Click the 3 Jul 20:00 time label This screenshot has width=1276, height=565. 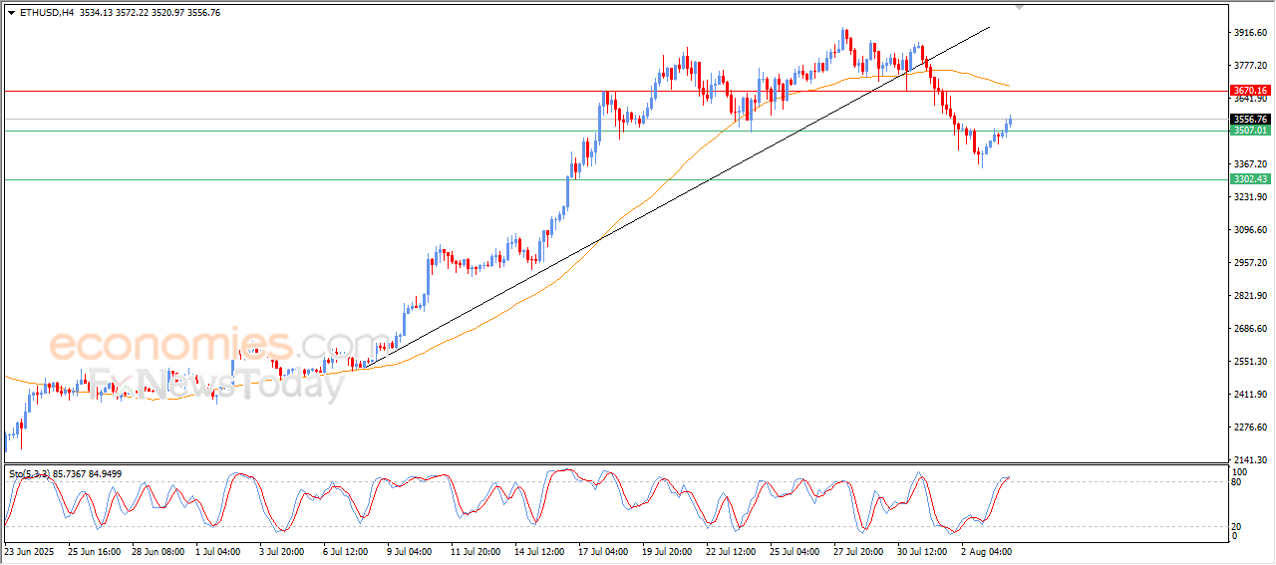click(284, 551)
